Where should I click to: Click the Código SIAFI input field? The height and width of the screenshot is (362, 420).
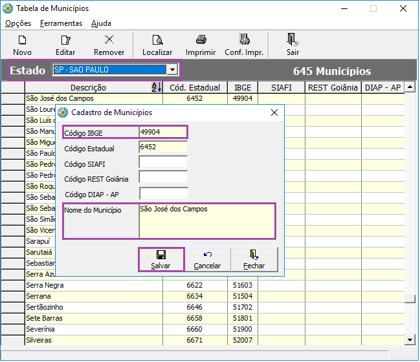(x=163, y=162)
